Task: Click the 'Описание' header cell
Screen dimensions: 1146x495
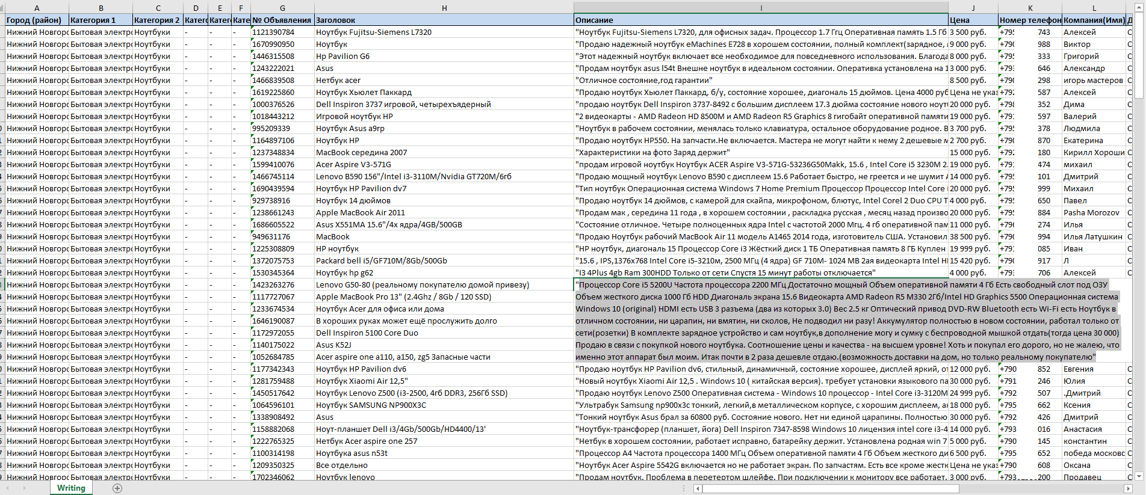Action: (x=761, y=20)
